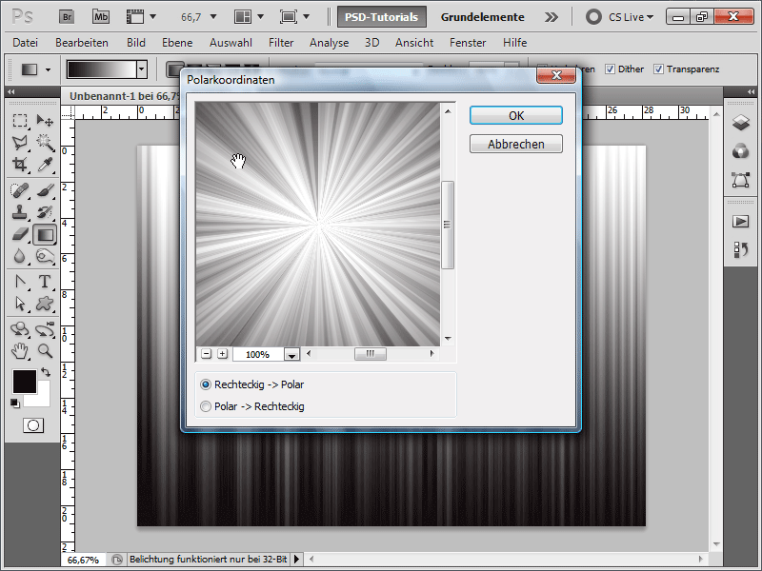Show more workspaces chevron
This screenshot has width=762, height=571.
551,17
